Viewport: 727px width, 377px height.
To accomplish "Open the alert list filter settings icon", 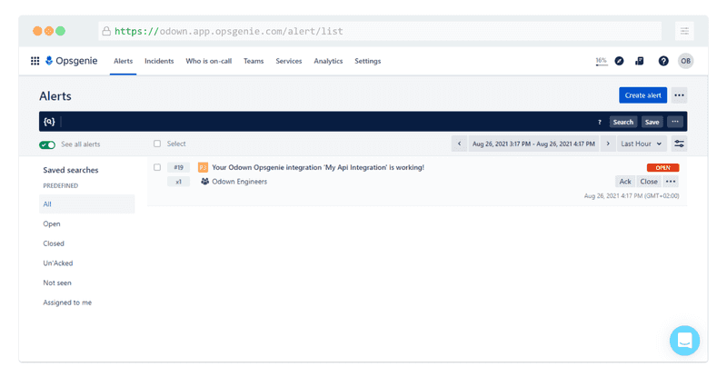I will tap(679, 144).
